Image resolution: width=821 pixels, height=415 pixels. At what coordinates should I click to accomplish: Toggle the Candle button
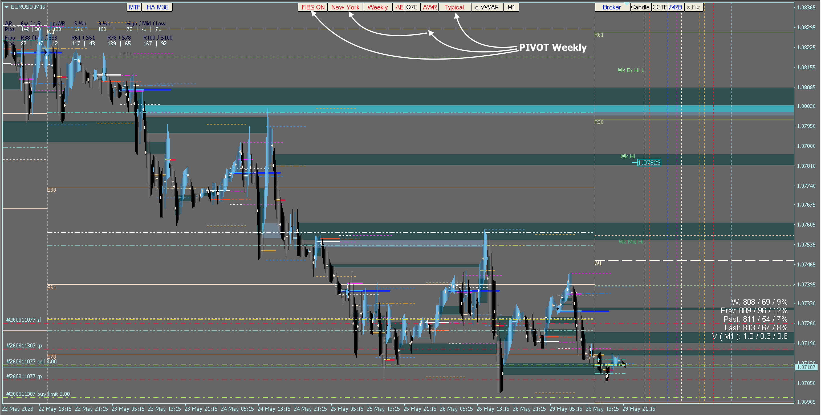640,7
